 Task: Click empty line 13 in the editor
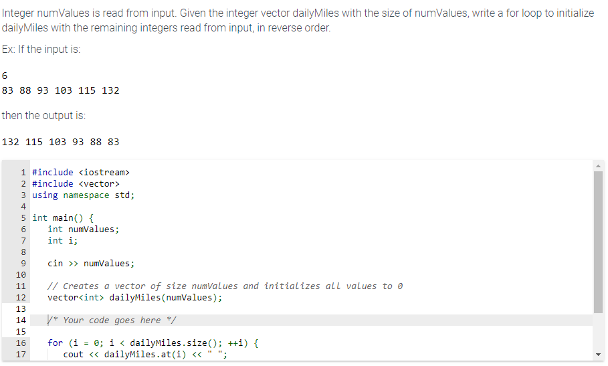[310, 309]
